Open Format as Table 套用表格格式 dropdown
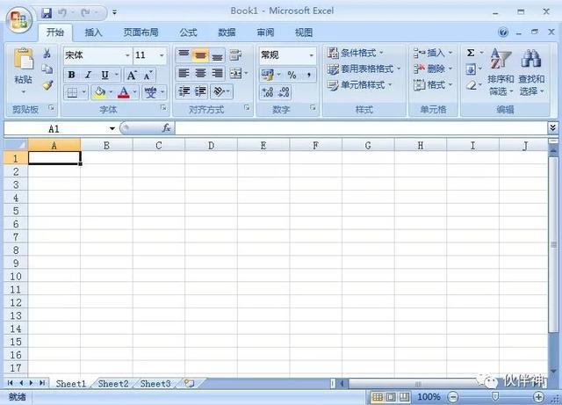The width and height of the screenshot is (562, 405). tap(363, 69)
